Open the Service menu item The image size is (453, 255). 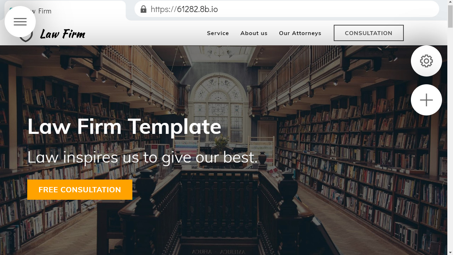218,33
